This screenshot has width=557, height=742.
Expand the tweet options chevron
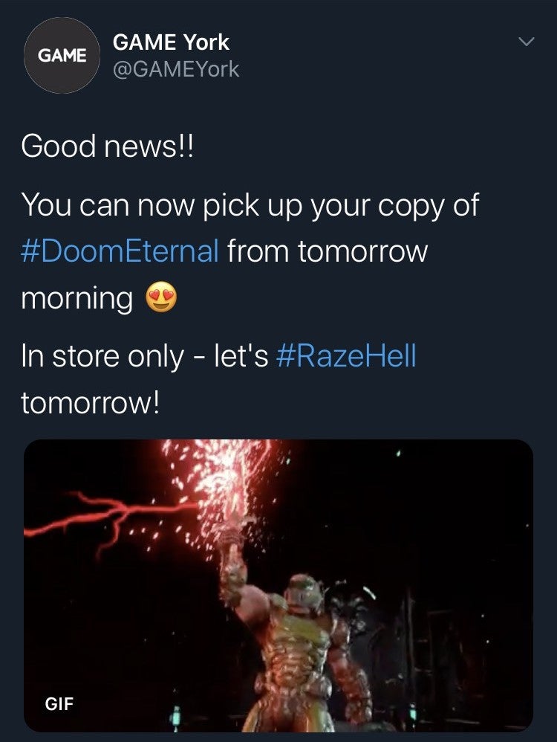(527, 42)
